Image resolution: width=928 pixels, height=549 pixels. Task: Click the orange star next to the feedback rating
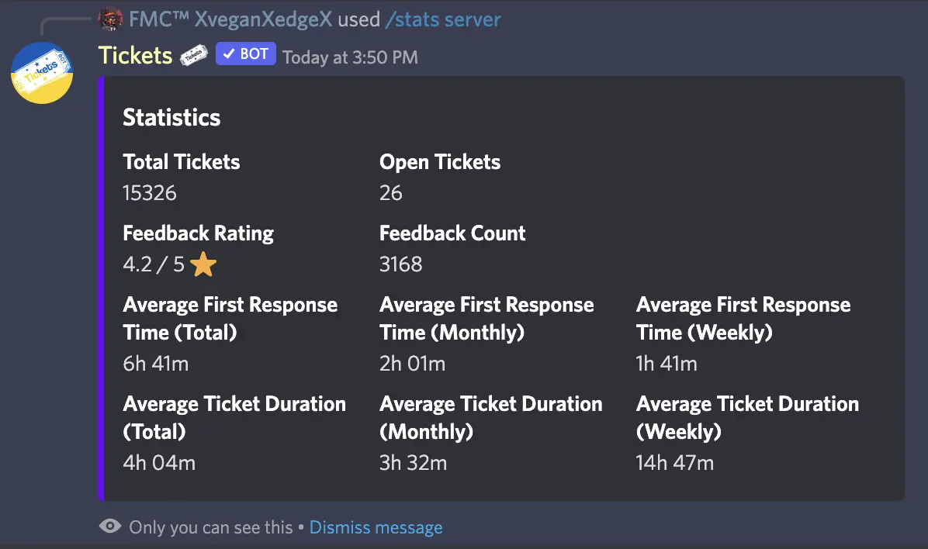click(x=203, y=264)
